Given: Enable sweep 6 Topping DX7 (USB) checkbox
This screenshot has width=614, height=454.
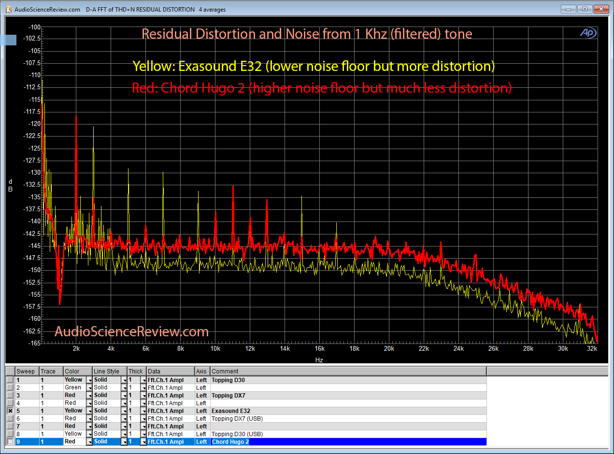Looking at the screenshot, I should click(10, 418).
